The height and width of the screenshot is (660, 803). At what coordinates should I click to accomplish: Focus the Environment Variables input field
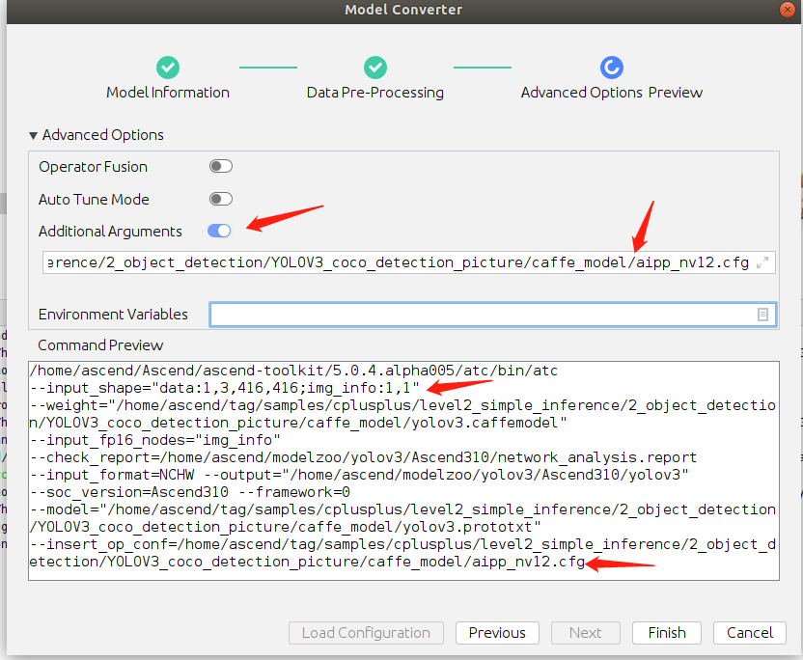pos(492,315)
